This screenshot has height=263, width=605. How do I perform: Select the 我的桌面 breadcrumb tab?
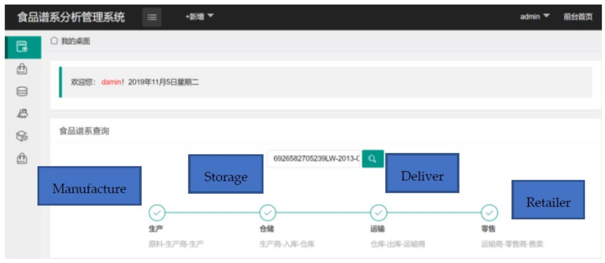click(x=75, y=41)
